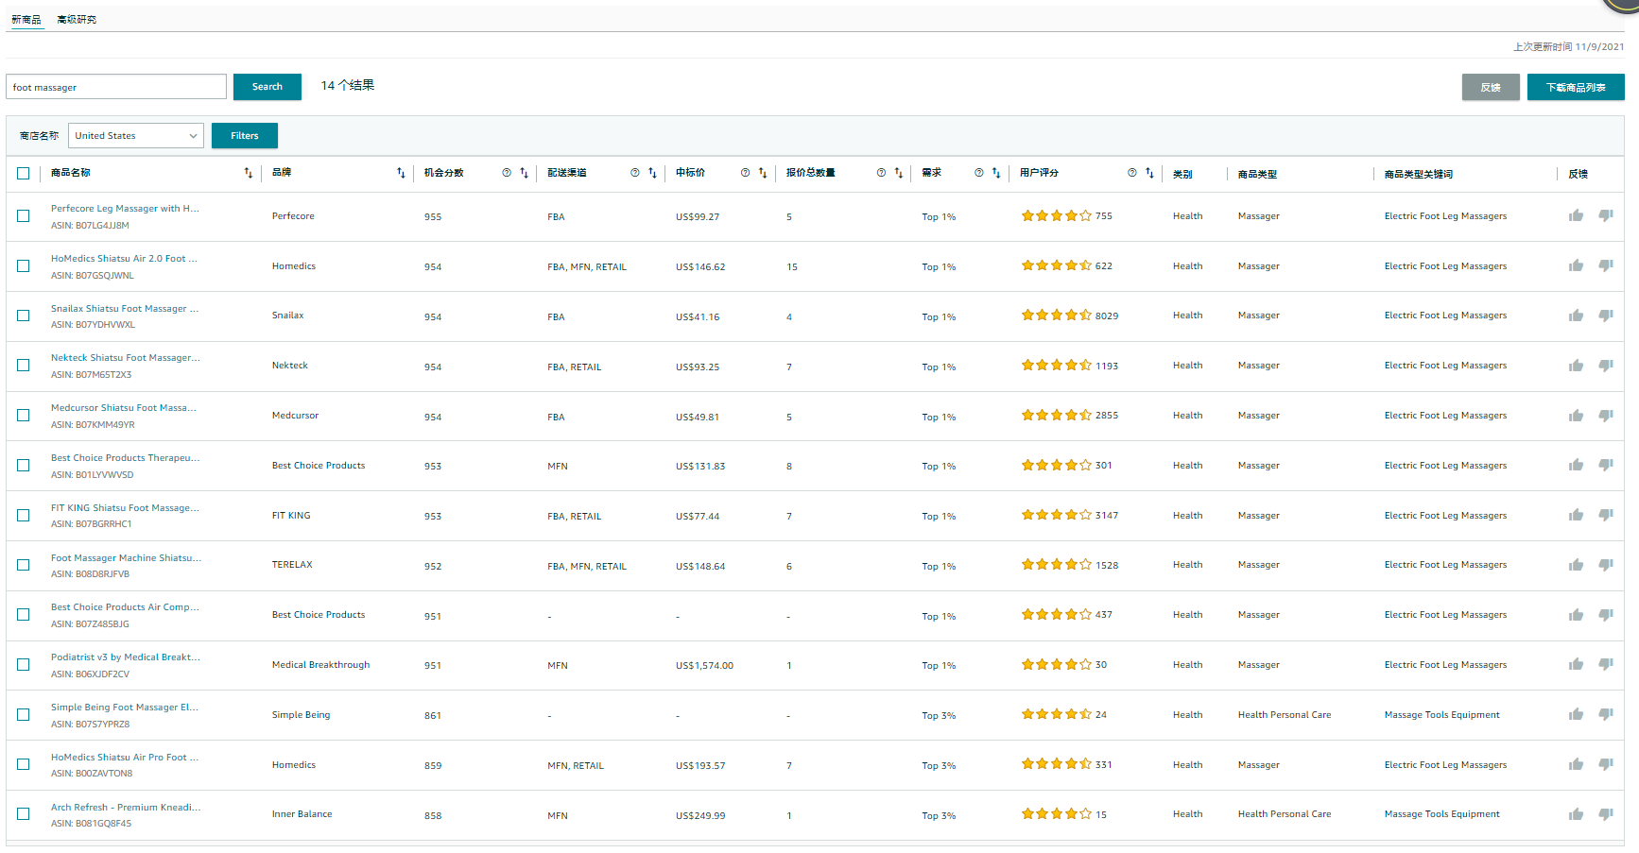Check the select-all header checkbox

click(24, 173)
